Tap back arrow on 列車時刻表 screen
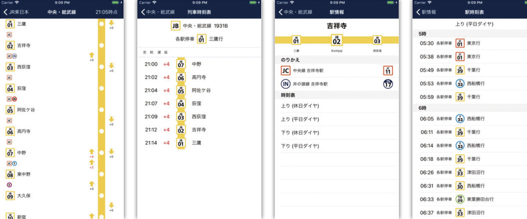This screenshot has height=219, width=527. pyautogui.click(x=157, y=12)
